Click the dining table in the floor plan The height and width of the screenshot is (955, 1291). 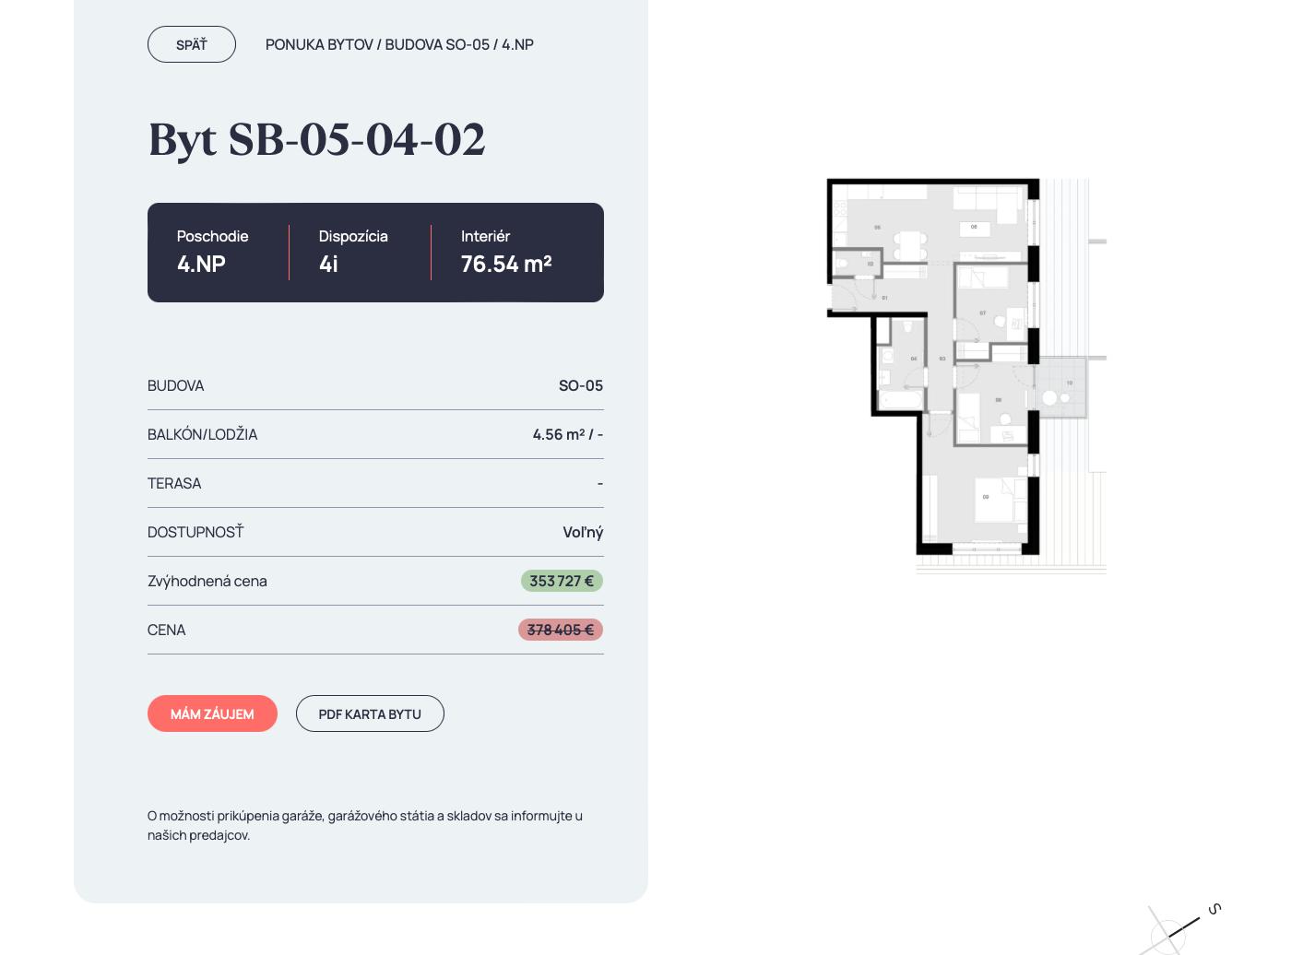[909, 245]
